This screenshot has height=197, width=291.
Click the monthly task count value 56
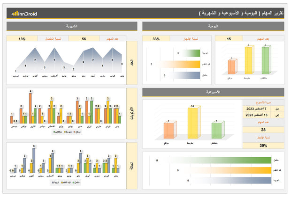[x=84, y=39]
